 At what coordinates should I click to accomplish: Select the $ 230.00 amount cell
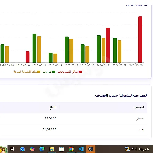pos(50,118)
